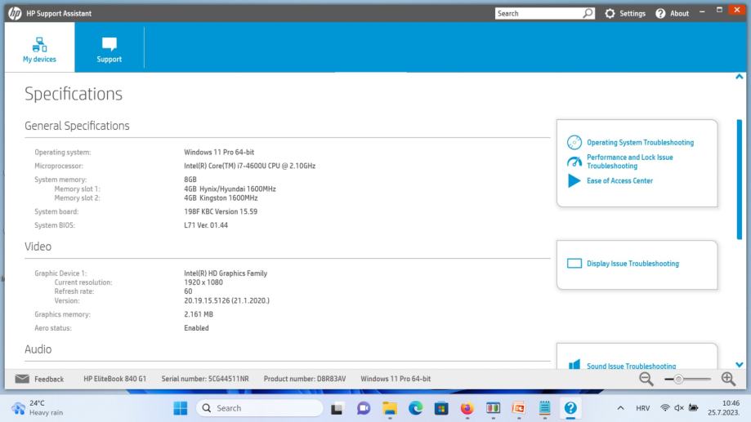Open the clock showing 10:46

723,408
